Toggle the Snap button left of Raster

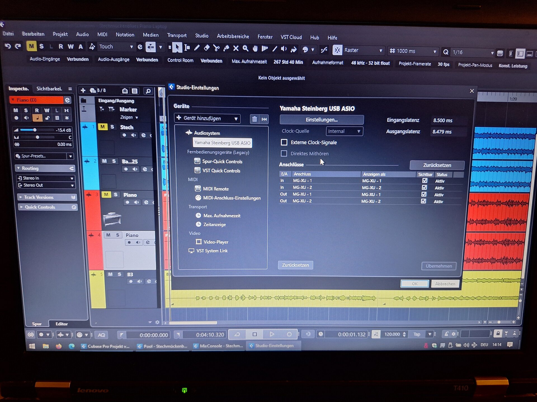(337, 50)
